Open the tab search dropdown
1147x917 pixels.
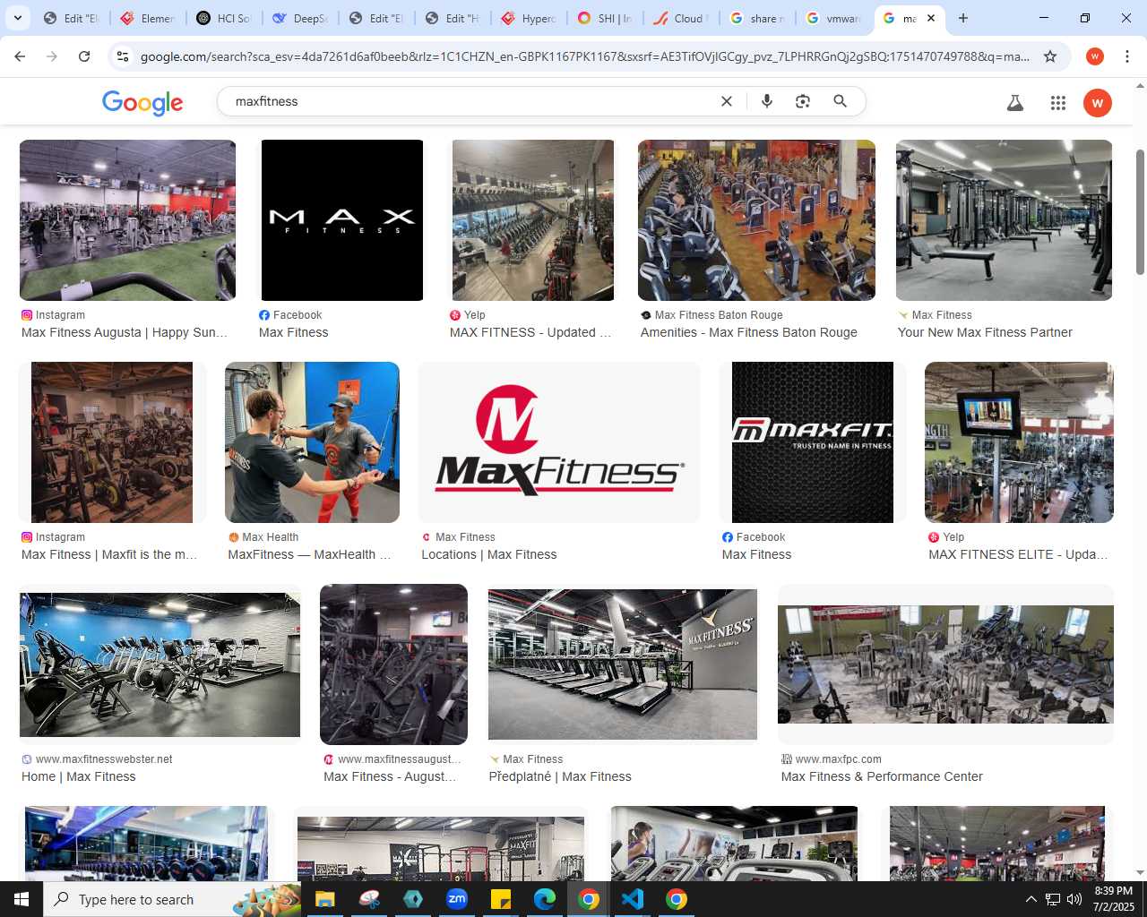(18, 18)
